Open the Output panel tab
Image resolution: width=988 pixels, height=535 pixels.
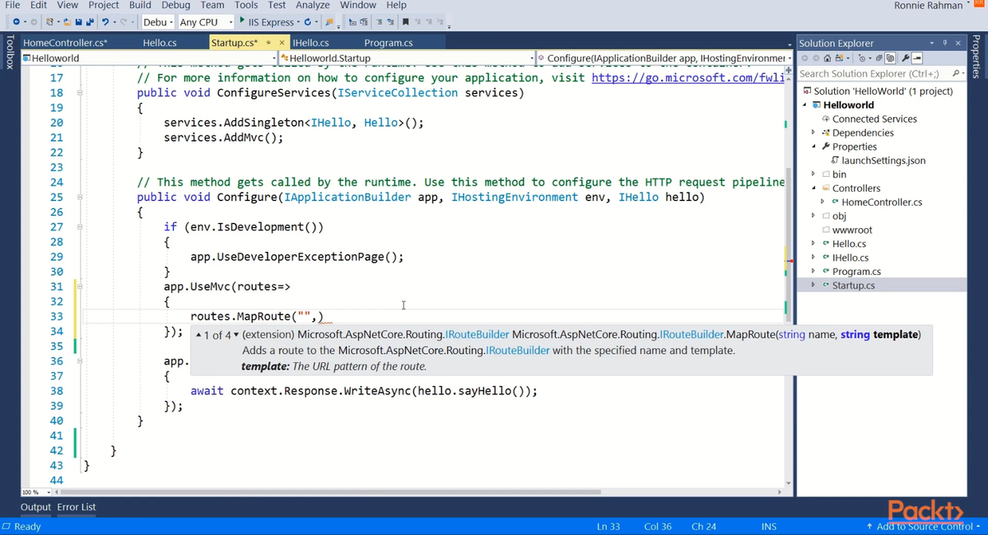(35, 507)
